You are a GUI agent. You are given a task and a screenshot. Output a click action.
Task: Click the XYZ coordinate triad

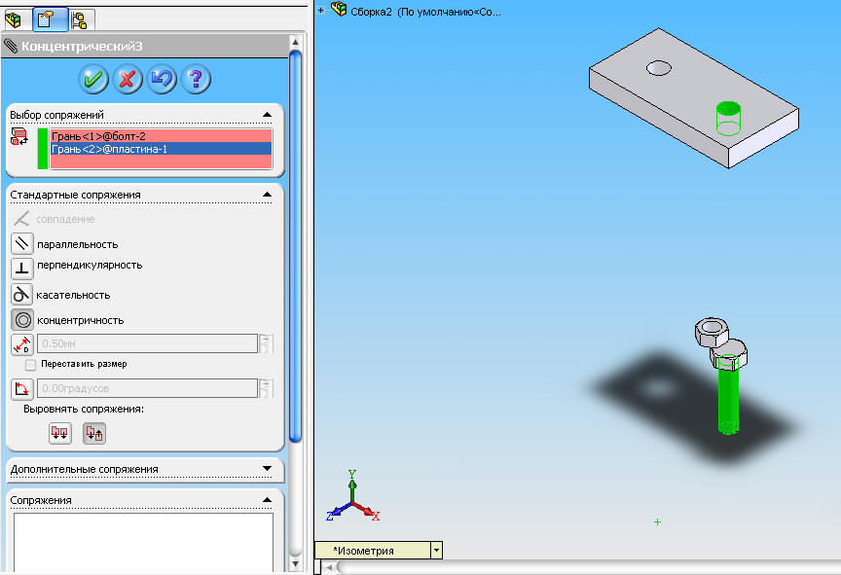tap(353, 495)
